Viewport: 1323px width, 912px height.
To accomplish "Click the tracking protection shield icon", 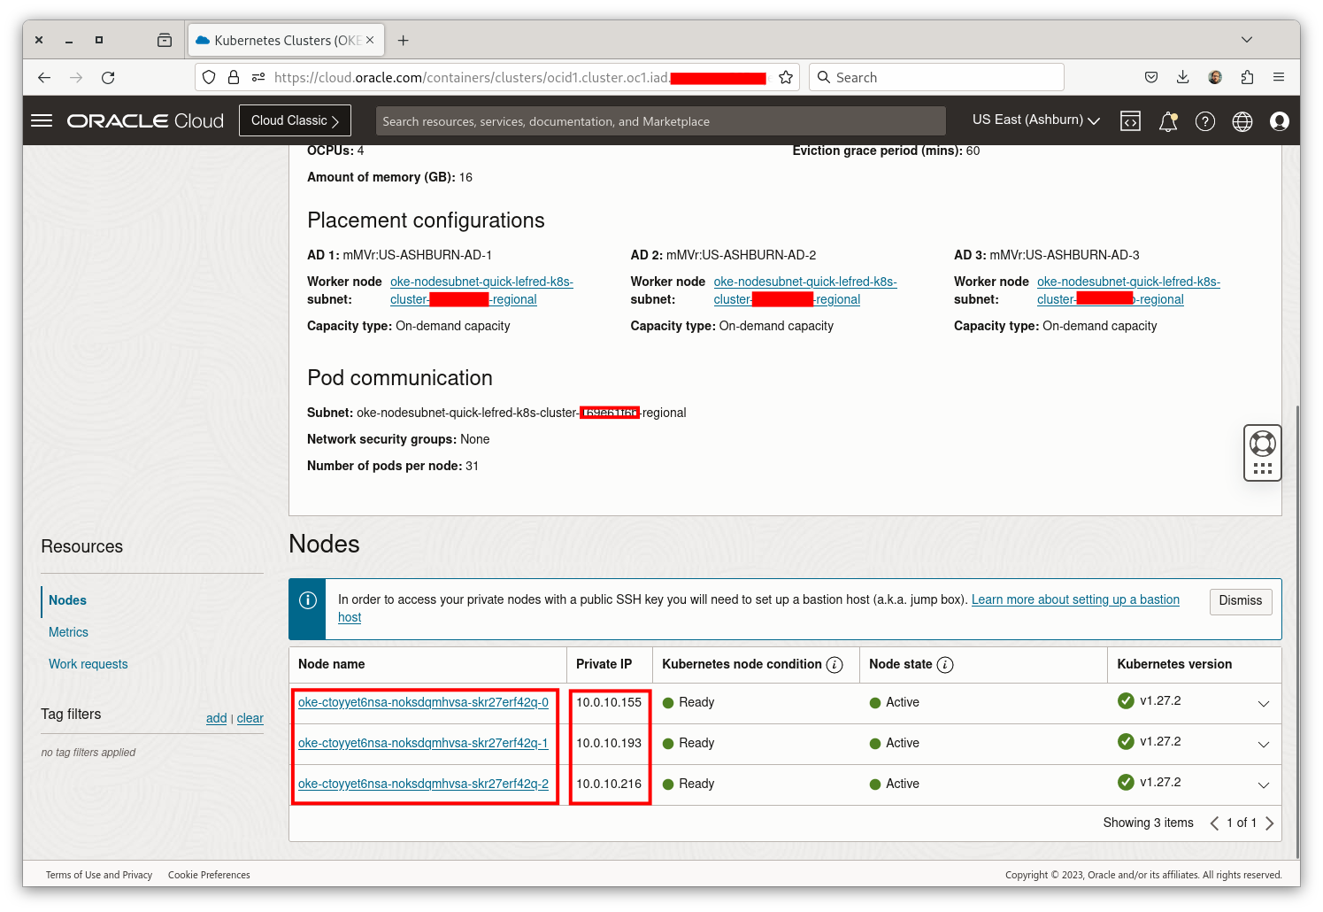I will click(209, 78).
